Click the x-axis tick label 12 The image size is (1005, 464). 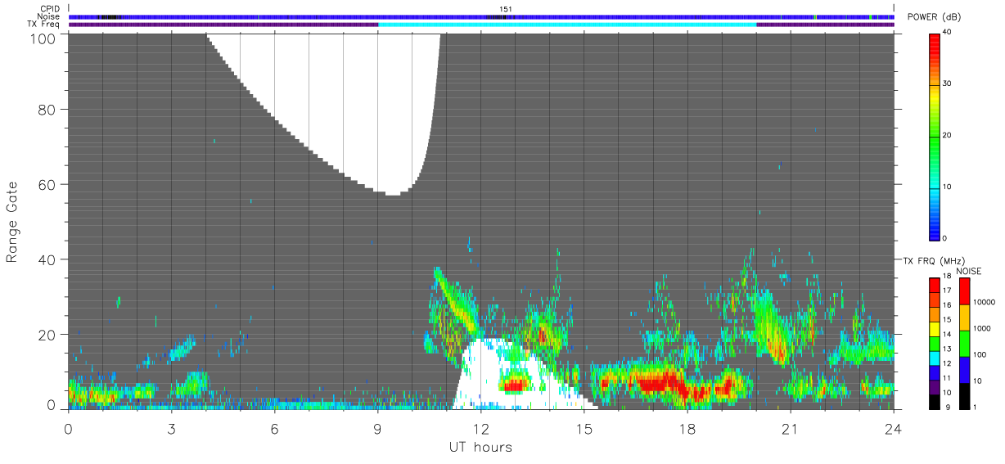coord(480,428)
